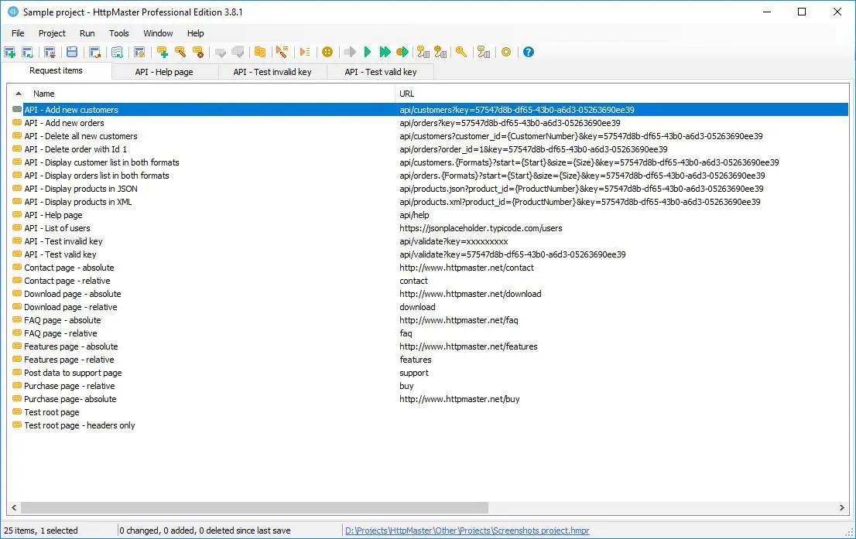Screen dimensions: 856x539
Task: Click the project icon with yellow gear
Action: click(139, 52)
